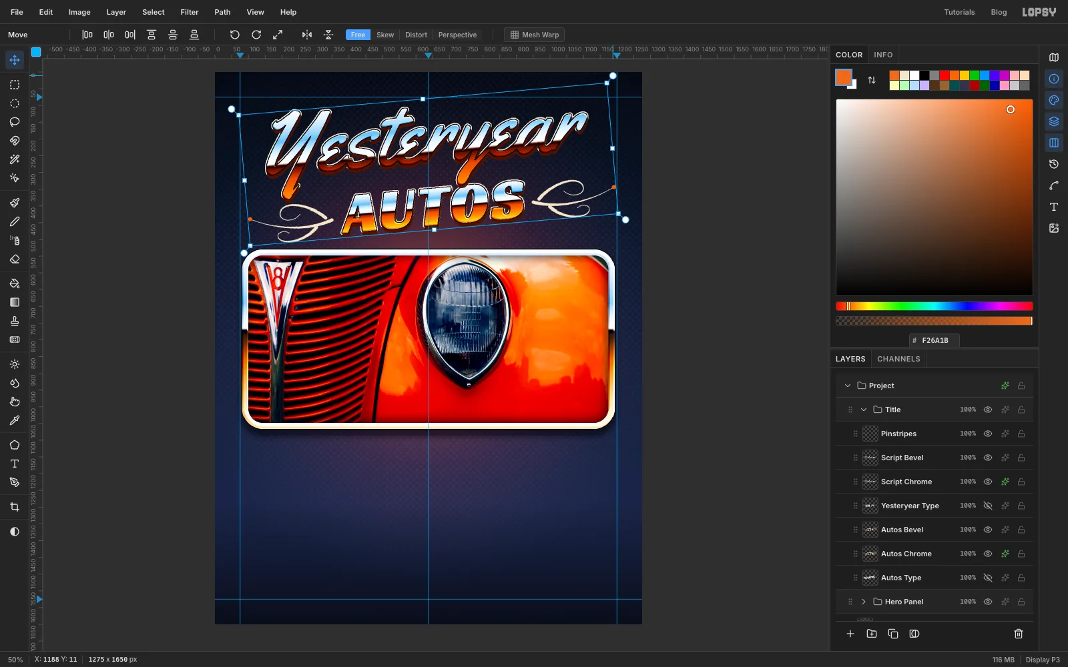Choose the Distort transform mode

pos(416,35)
